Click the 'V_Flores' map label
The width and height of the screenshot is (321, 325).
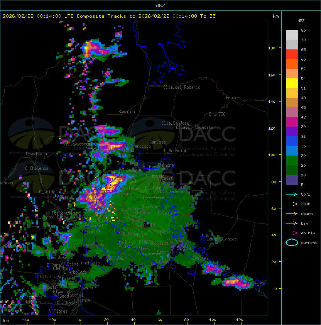pyautogui.click(x=58, y=311)
